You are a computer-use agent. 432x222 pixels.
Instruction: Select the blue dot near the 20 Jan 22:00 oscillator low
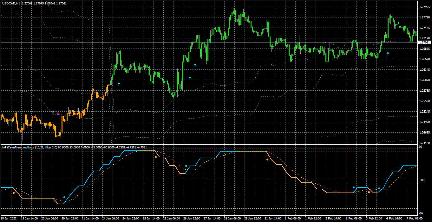tap(64, 197)
